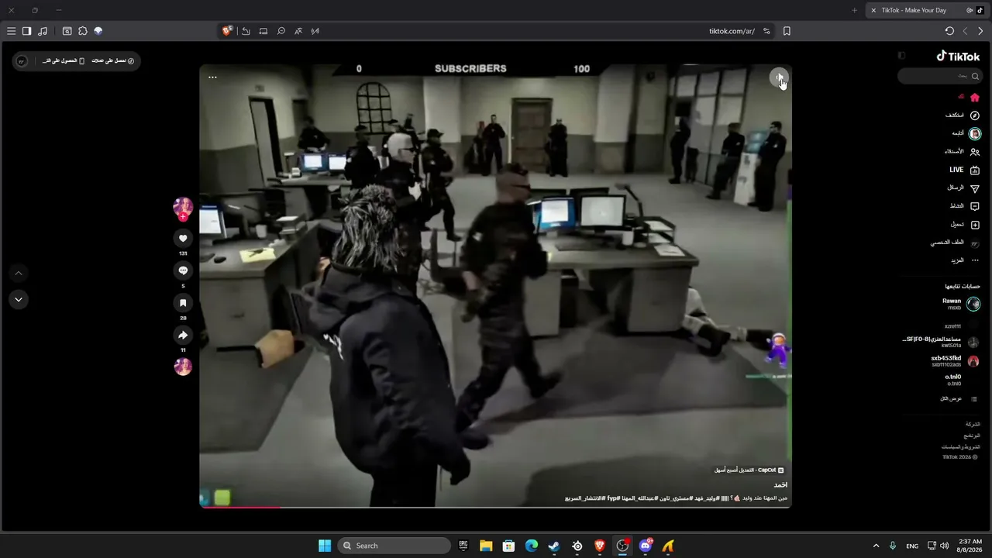
Task: Click the Windows taskbar Search box
Action: tap(394, 546)
